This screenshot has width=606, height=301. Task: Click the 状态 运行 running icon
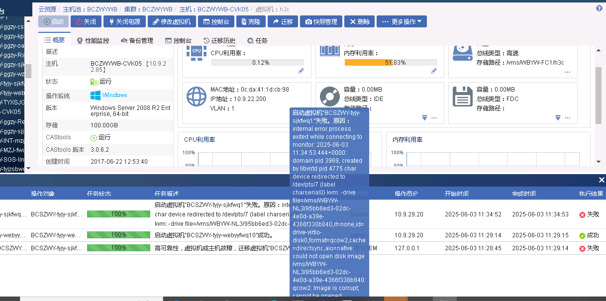coord(94,82)
